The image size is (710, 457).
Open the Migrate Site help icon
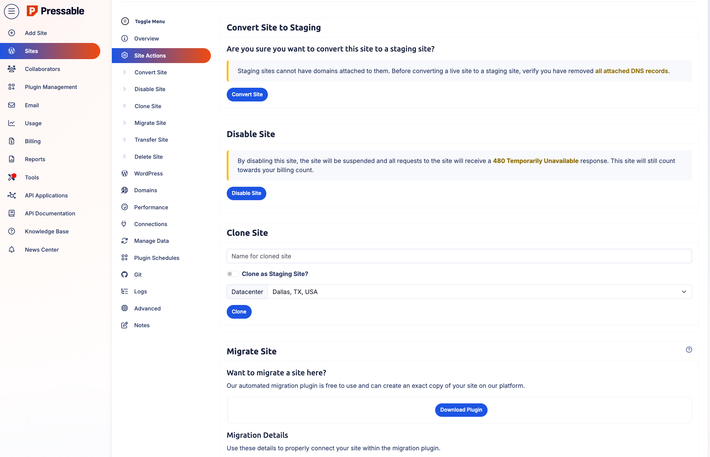click(x=689, y=350)
